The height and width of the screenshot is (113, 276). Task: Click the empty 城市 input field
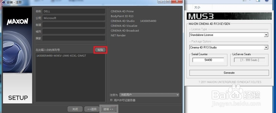[x=74, y=32]
